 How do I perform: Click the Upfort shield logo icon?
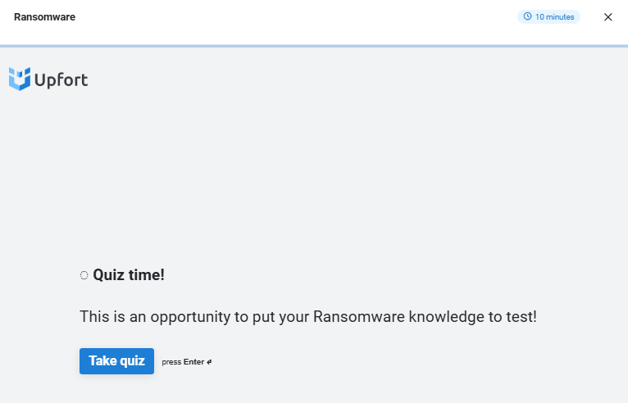pyautogui.click(x=20, y=79)
